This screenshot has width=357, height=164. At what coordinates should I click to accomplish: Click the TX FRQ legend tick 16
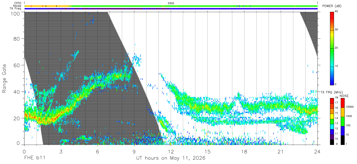pos(337,108)
